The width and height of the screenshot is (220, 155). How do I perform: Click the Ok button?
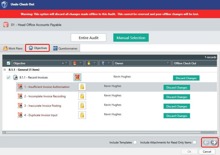189,152
